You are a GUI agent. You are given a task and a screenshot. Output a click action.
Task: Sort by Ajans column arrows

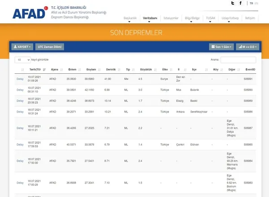click(61, 70)
